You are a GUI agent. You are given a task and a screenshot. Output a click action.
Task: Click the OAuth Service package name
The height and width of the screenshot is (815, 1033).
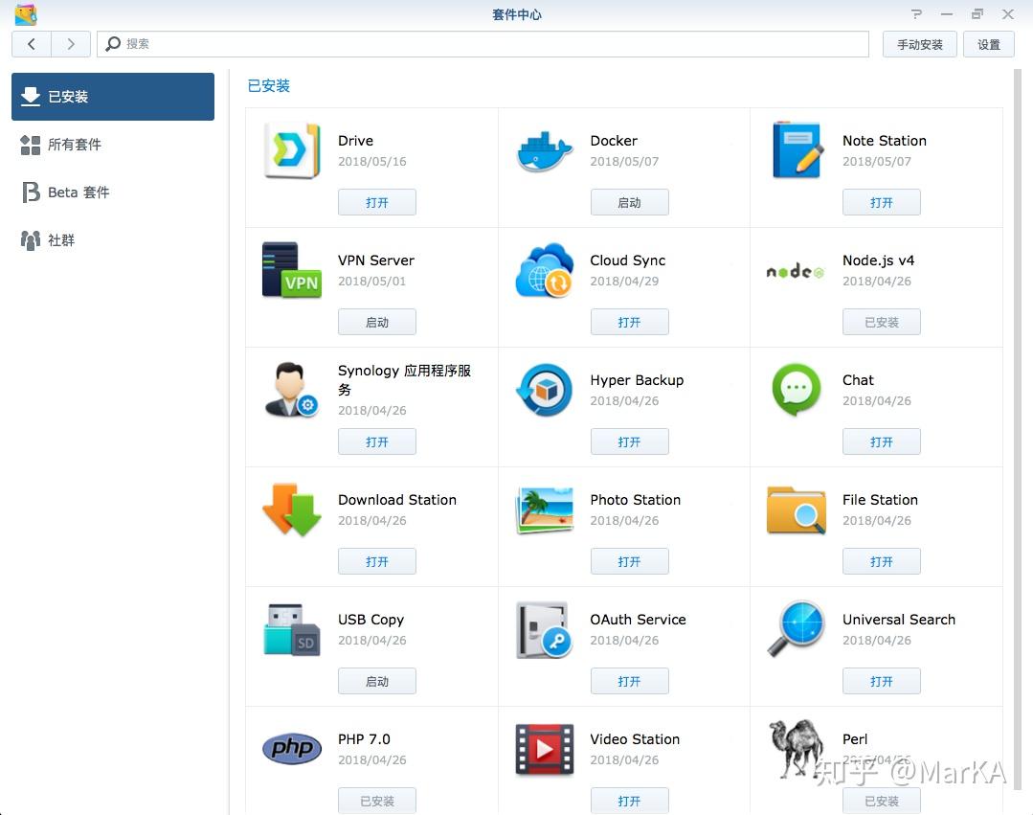(x=638, y=620)
